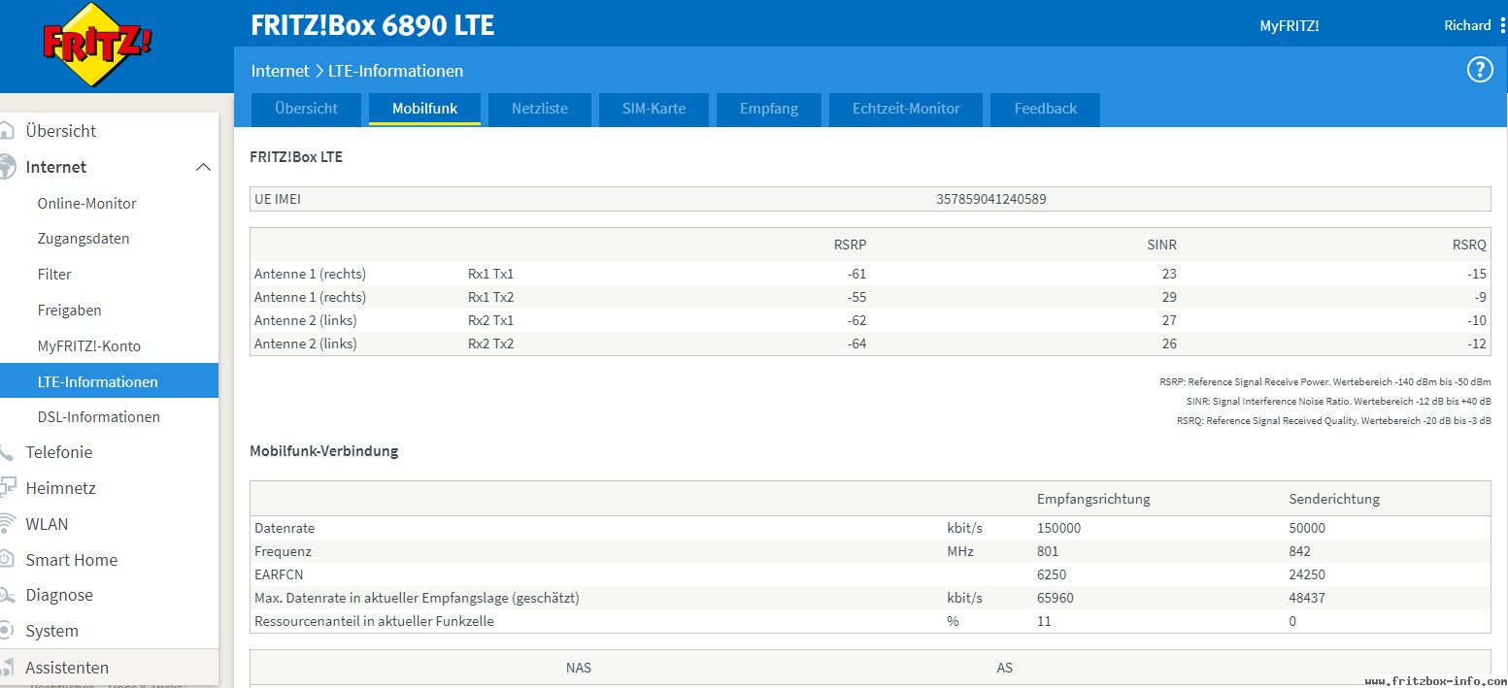The width and height of the screenshot is (1508, 688).
Task: Click the Mobilfunk-Verbindung heading
Action: pos(324,451)
